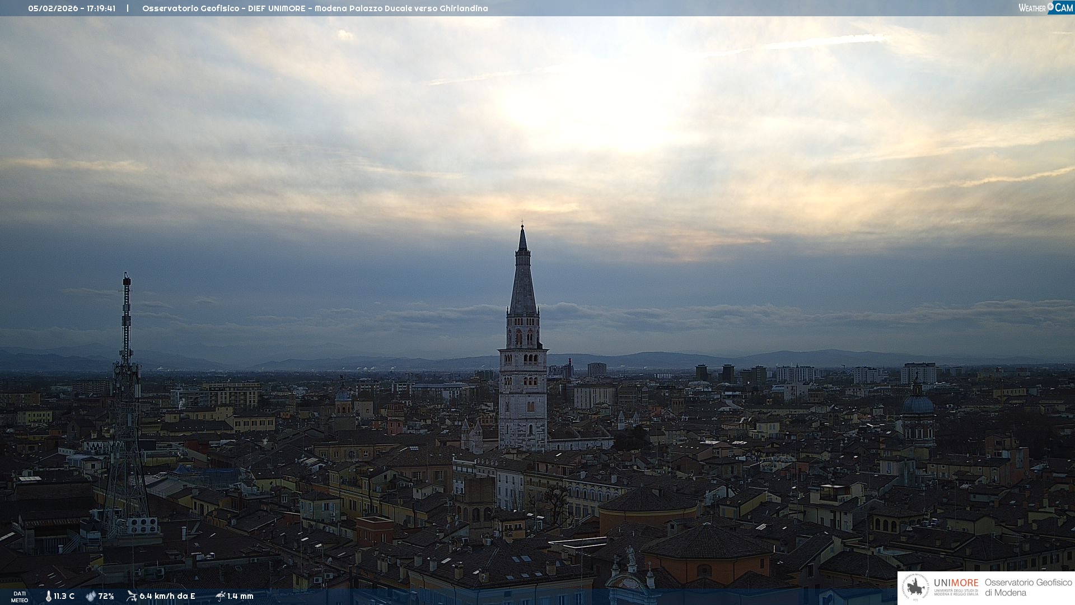Click the blue church dome
The height and width of the screenshot is (605, 1075).
(x=918, y=404)
